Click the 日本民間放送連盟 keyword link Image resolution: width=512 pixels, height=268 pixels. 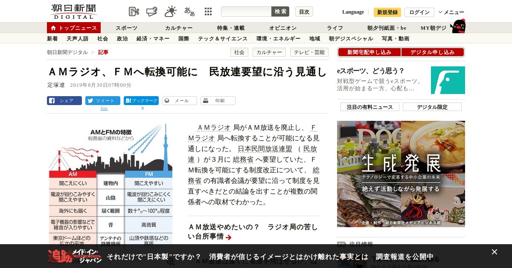tap(265, 149)
